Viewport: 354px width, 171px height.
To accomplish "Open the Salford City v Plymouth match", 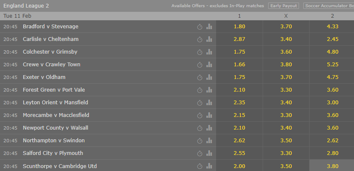I will (53, 153).
